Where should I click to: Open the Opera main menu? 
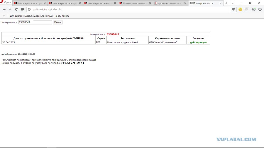point(6,2)
